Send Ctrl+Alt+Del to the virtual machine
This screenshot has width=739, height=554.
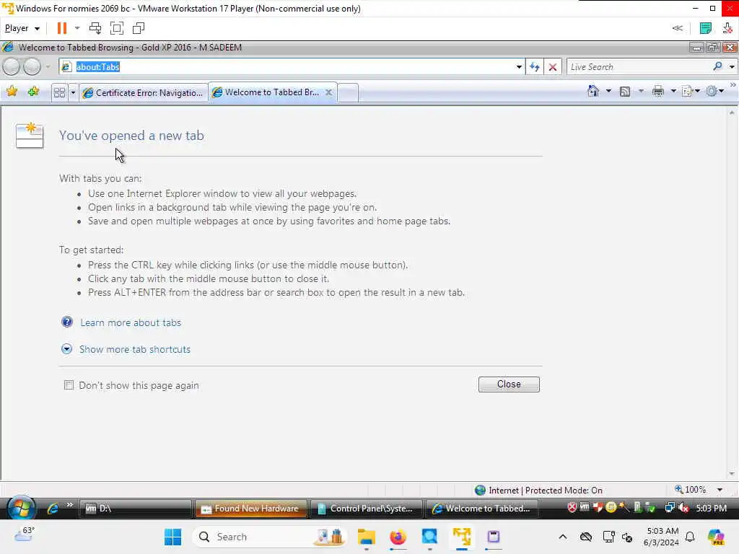tap(95, 28)
